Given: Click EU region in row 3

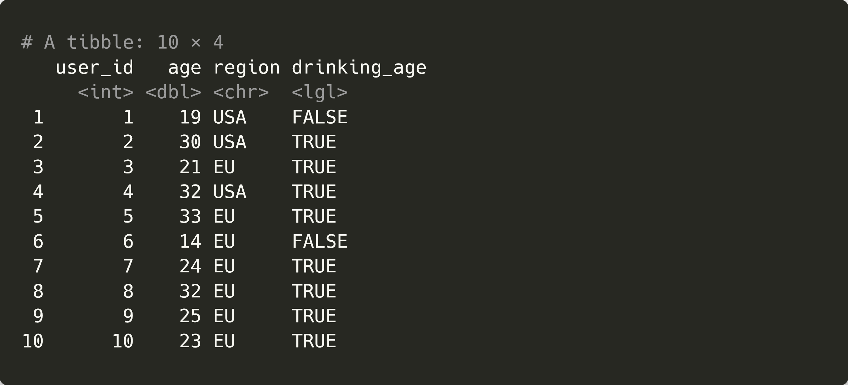Looking at the screenshot, I should tap(224, 167).
